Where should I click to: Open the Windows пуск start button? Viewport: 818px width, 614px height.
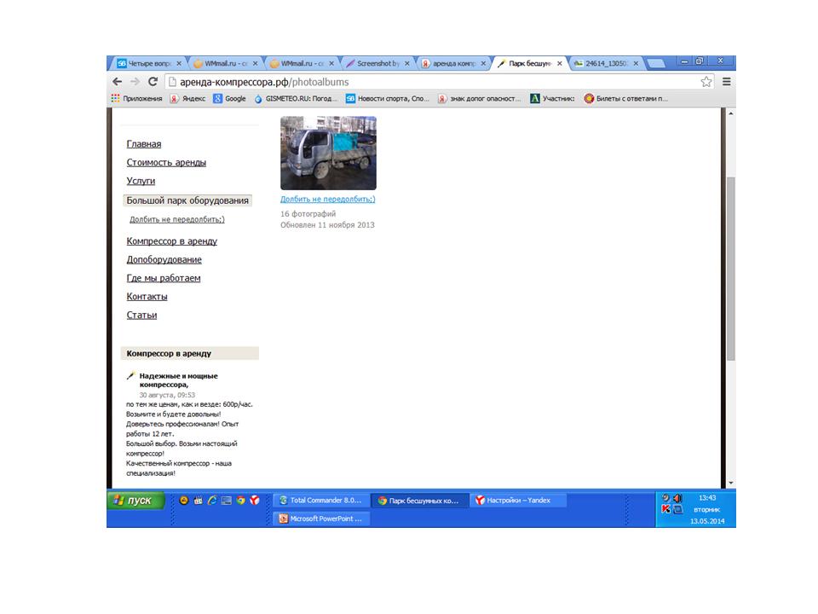[136, 501]
